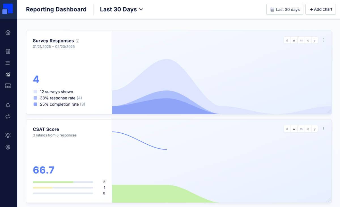Expand the Last 30 Days heading dropdown

(122, 9)
